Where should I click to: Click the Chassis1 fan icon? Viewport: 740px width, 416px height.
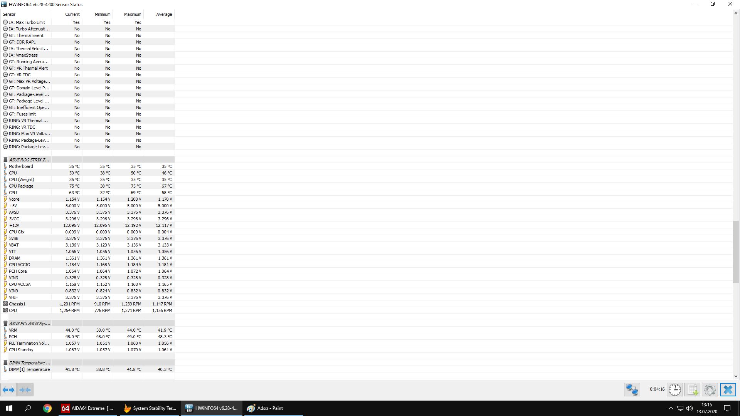pyautogui.click(x=5, y=304)
